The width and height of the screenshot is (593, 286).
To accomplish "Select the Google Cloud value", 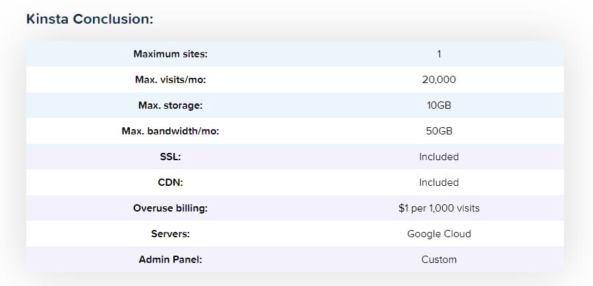I will tap(439, 234).
